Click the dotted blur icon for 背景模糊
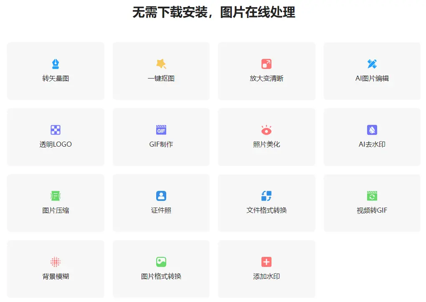Image resolution: width=426 pixels, height=302 pixels. pyautogui.click(x=56, y=262)
